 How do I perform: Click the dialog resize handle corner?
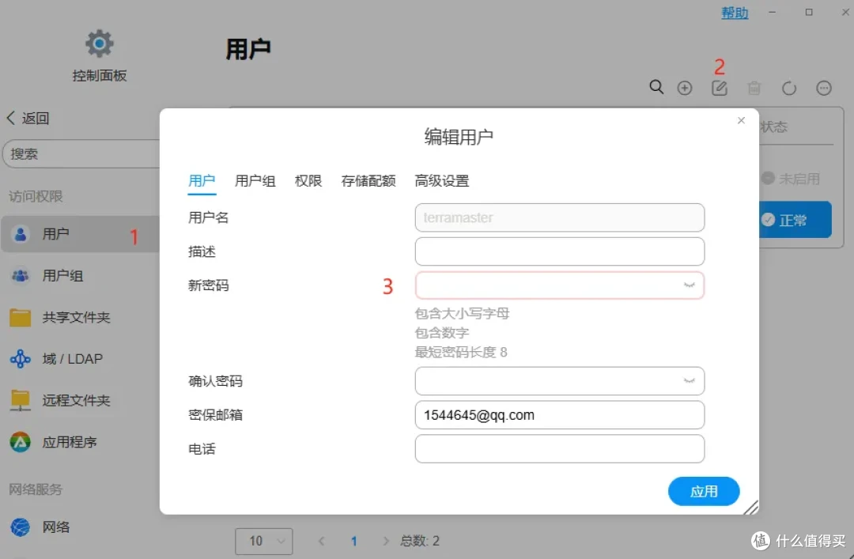pos(751,508)
